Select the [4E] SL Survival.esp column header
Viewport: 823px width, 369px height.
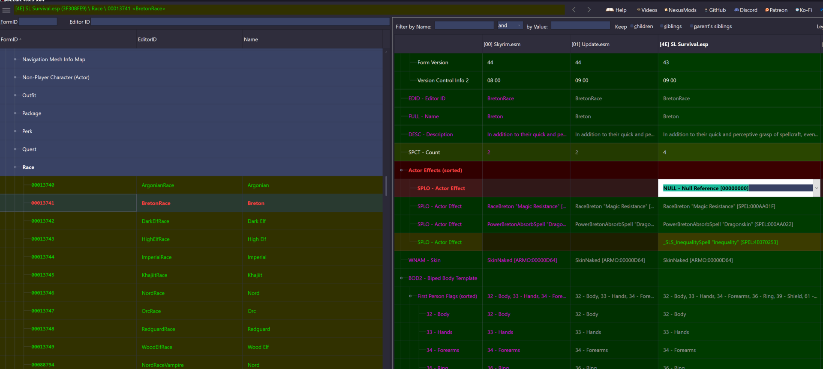(x=739, y=44)
